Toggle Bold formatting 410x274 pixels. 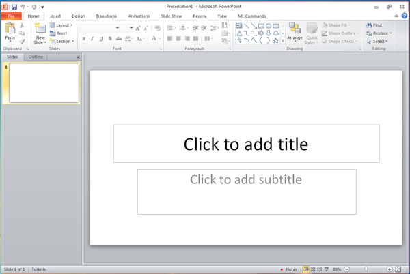click(84, 39)
